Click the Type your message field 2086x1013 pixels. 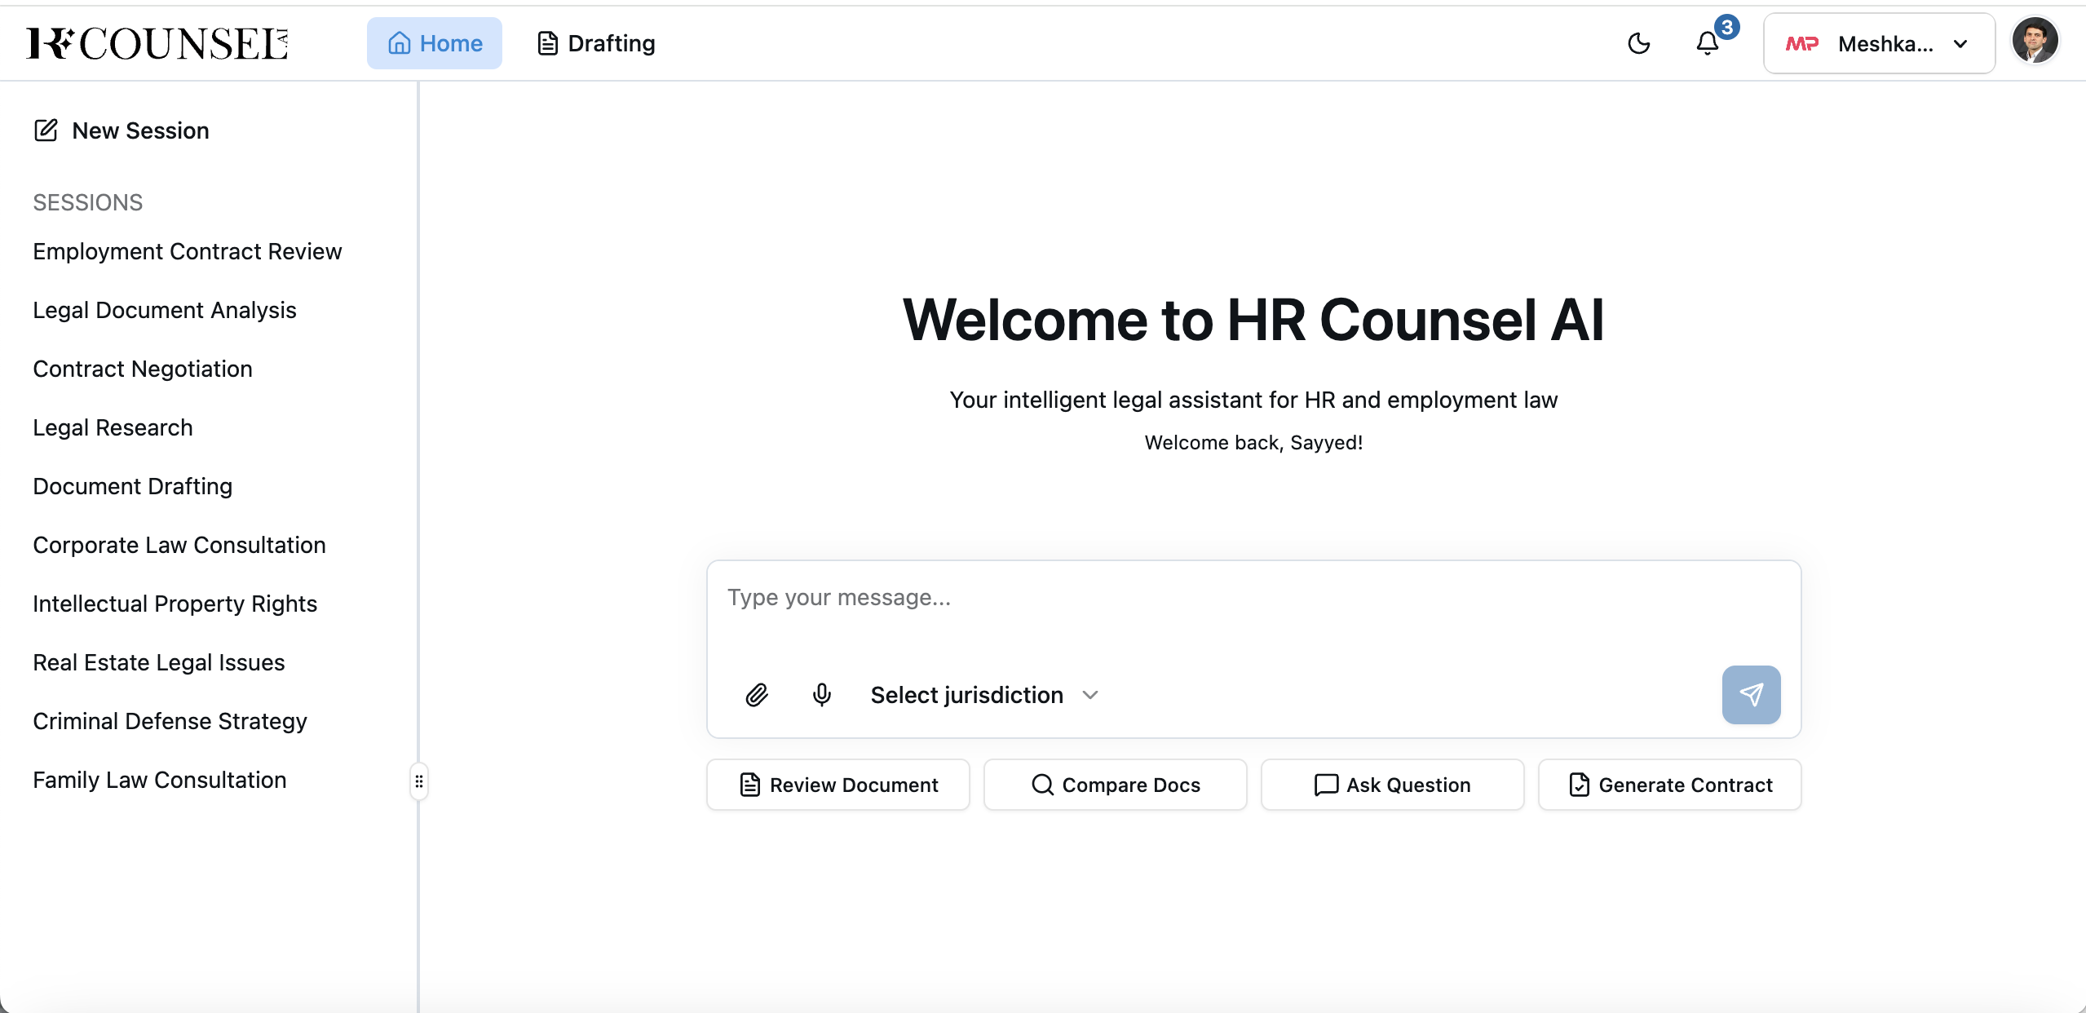[1253, 612]
